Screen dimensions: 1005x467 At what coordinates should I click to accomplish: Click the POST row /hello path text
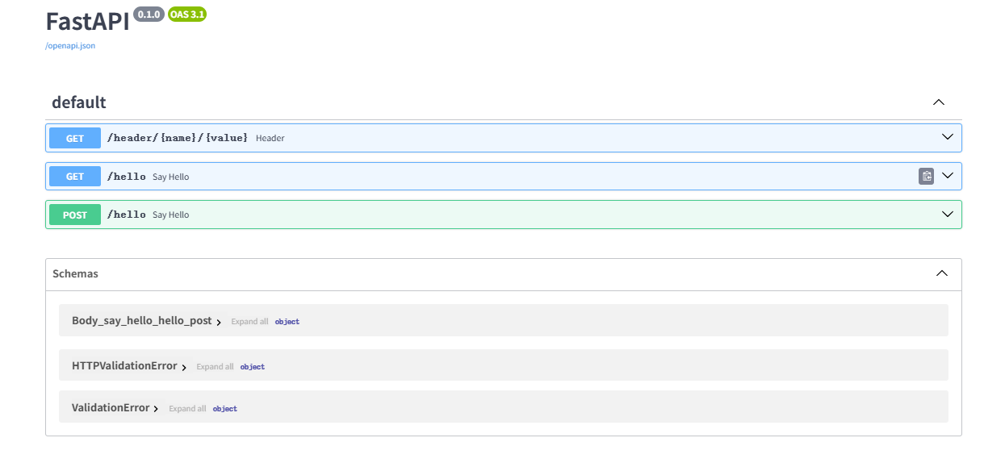[127, 215]
